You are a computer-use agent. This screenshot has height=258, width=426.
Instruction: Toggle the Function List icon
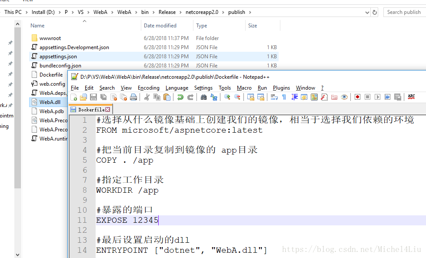tap(324, 97)
